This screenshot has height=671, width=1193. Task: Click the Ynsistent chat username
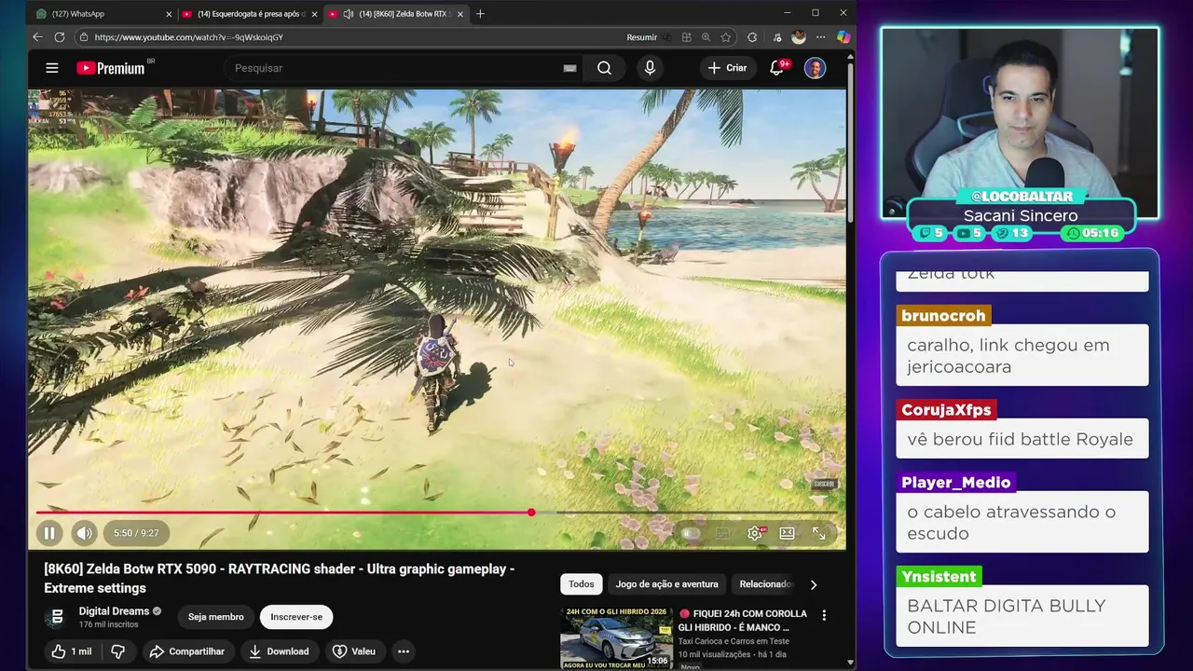pyautogui.click(x=939, y=577)
